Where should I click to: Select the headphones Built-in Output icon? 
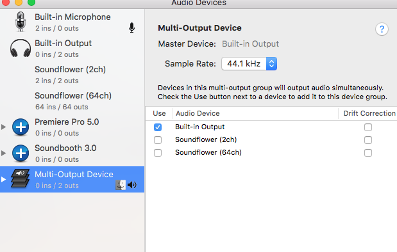[x=21, y=48]
